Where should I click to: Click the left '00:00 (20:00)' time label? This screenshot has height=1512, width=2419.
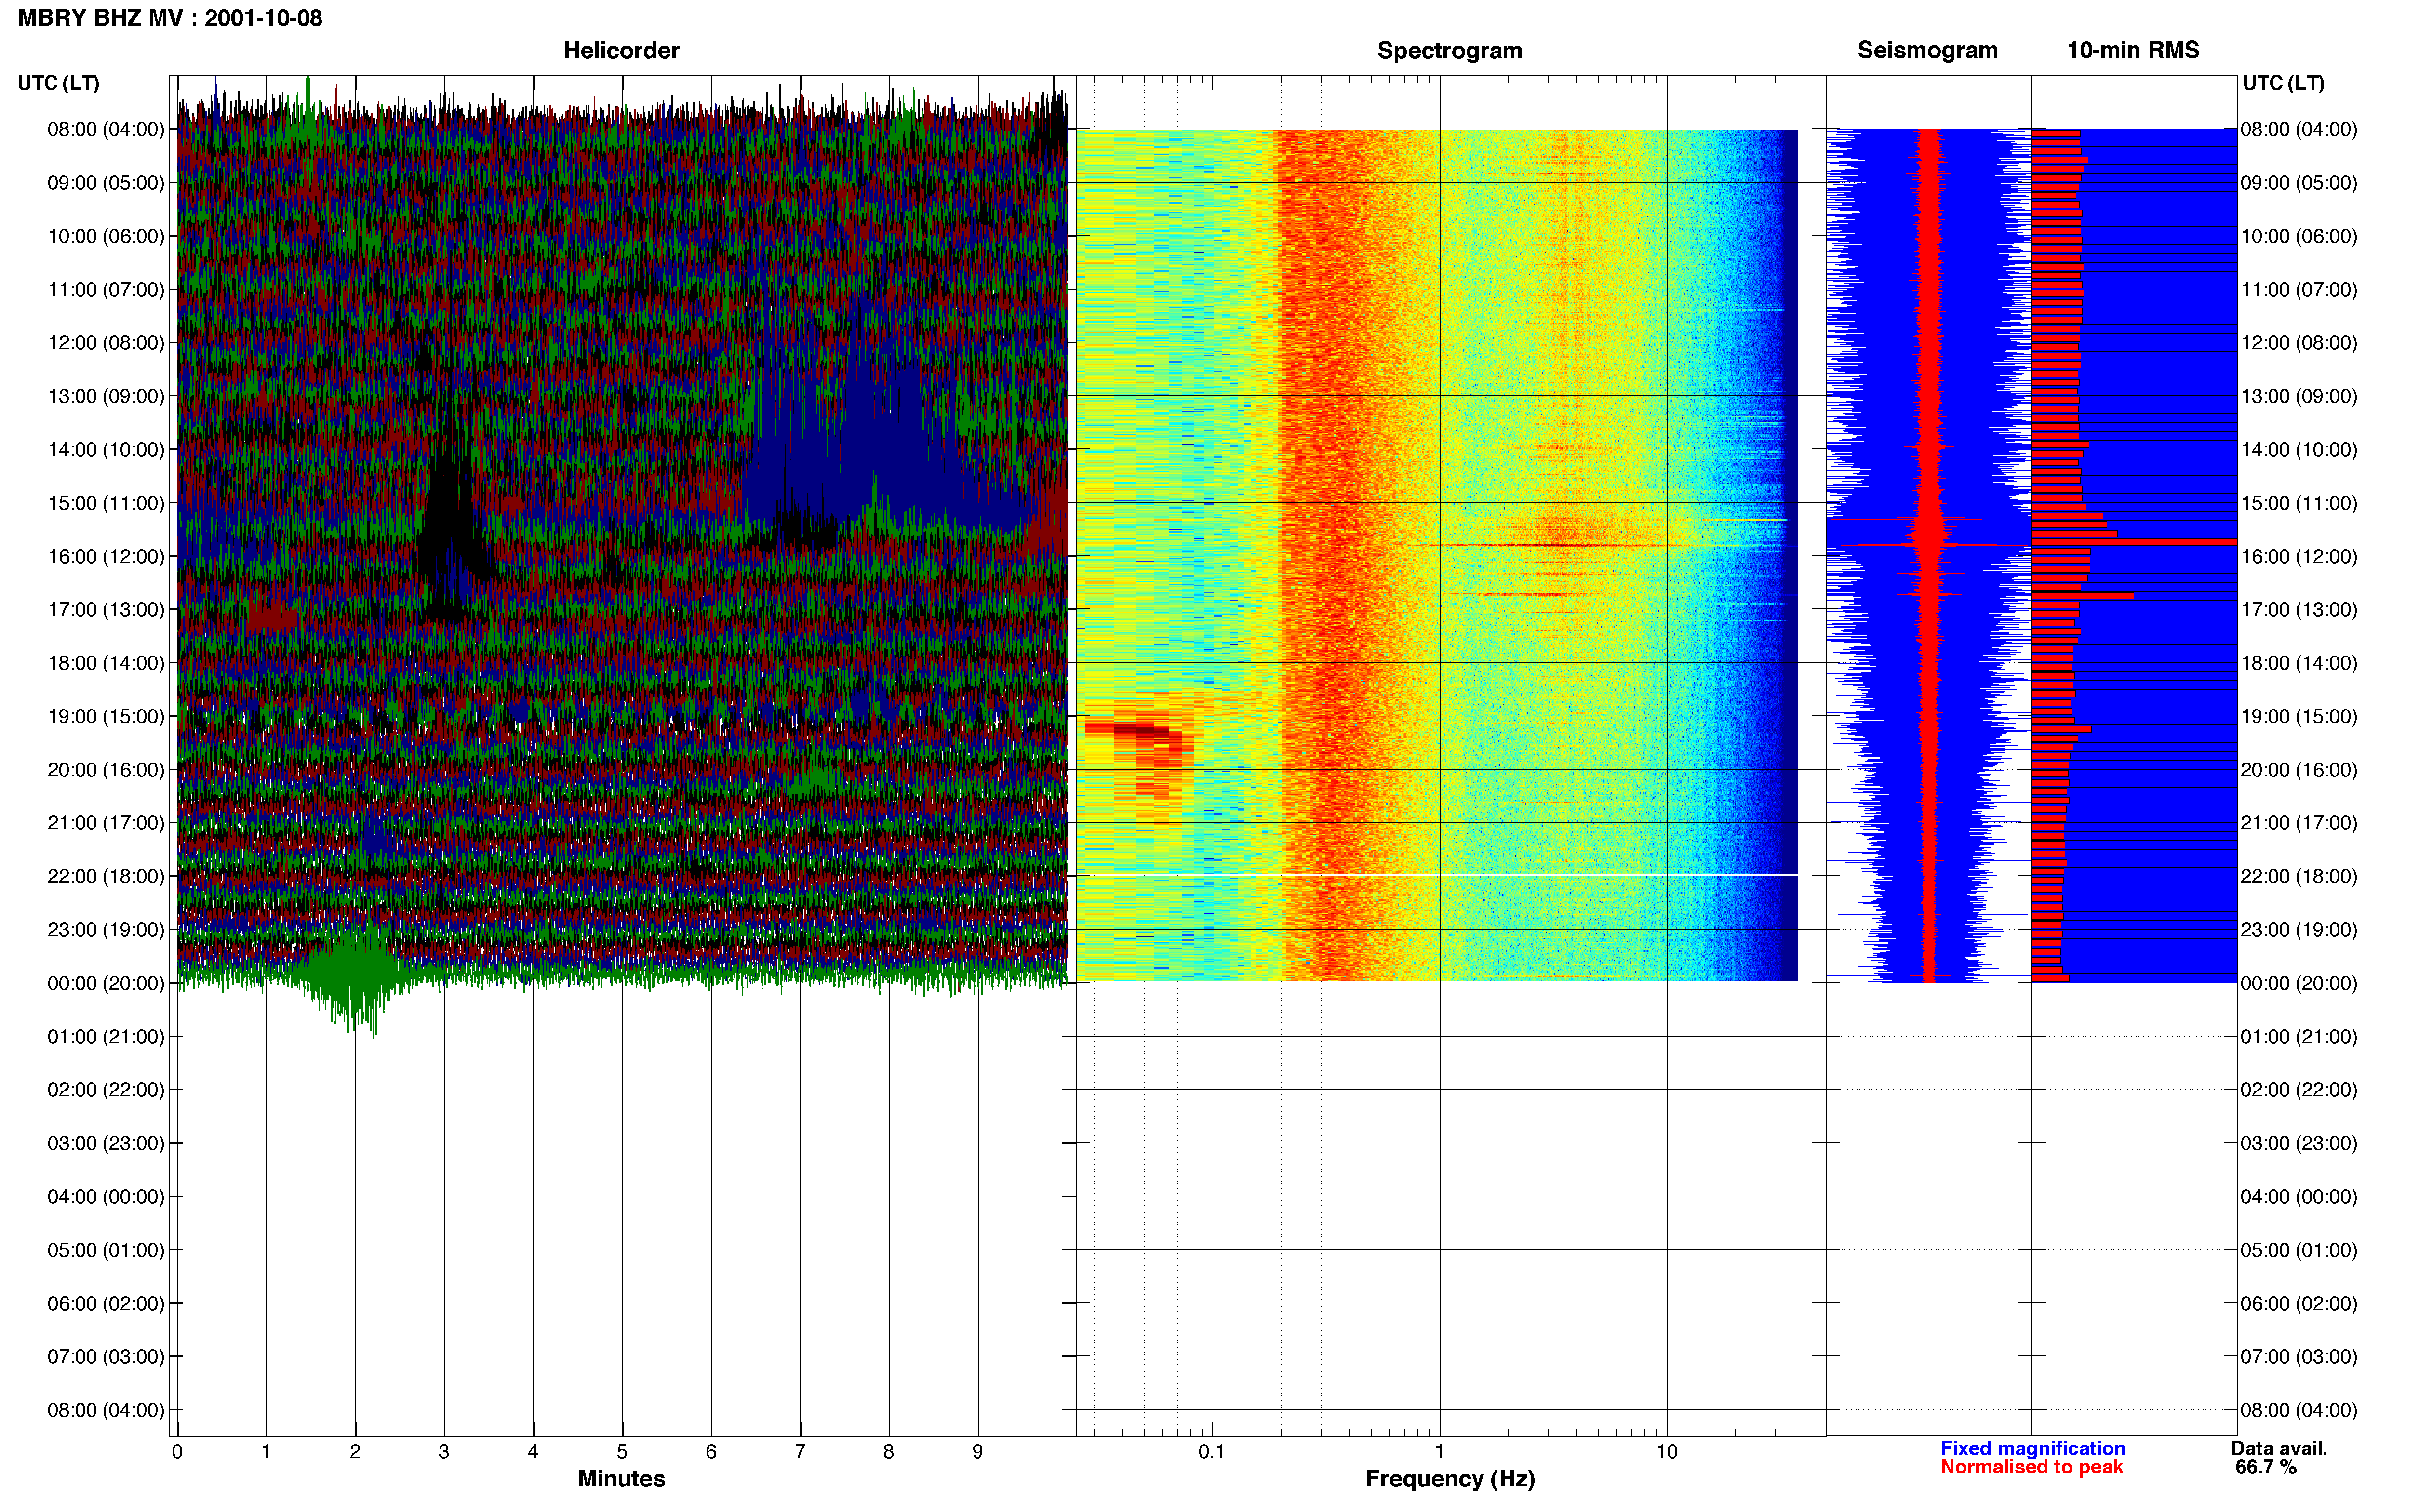click(105, 983)
